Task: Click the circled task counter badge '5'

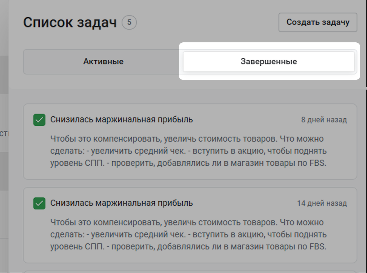Action: (x=129, y=23)
